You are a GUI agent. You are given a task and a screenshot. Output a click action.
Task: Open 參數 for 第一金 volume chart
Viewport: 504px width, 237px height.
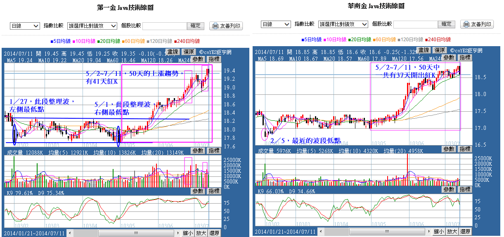coord(198,150)
